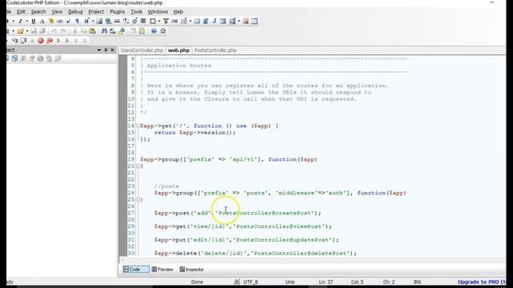The height and width of the screenshot is (288, 513).
Task: Click the letter J toolbar icon
Action: [214, 22]
